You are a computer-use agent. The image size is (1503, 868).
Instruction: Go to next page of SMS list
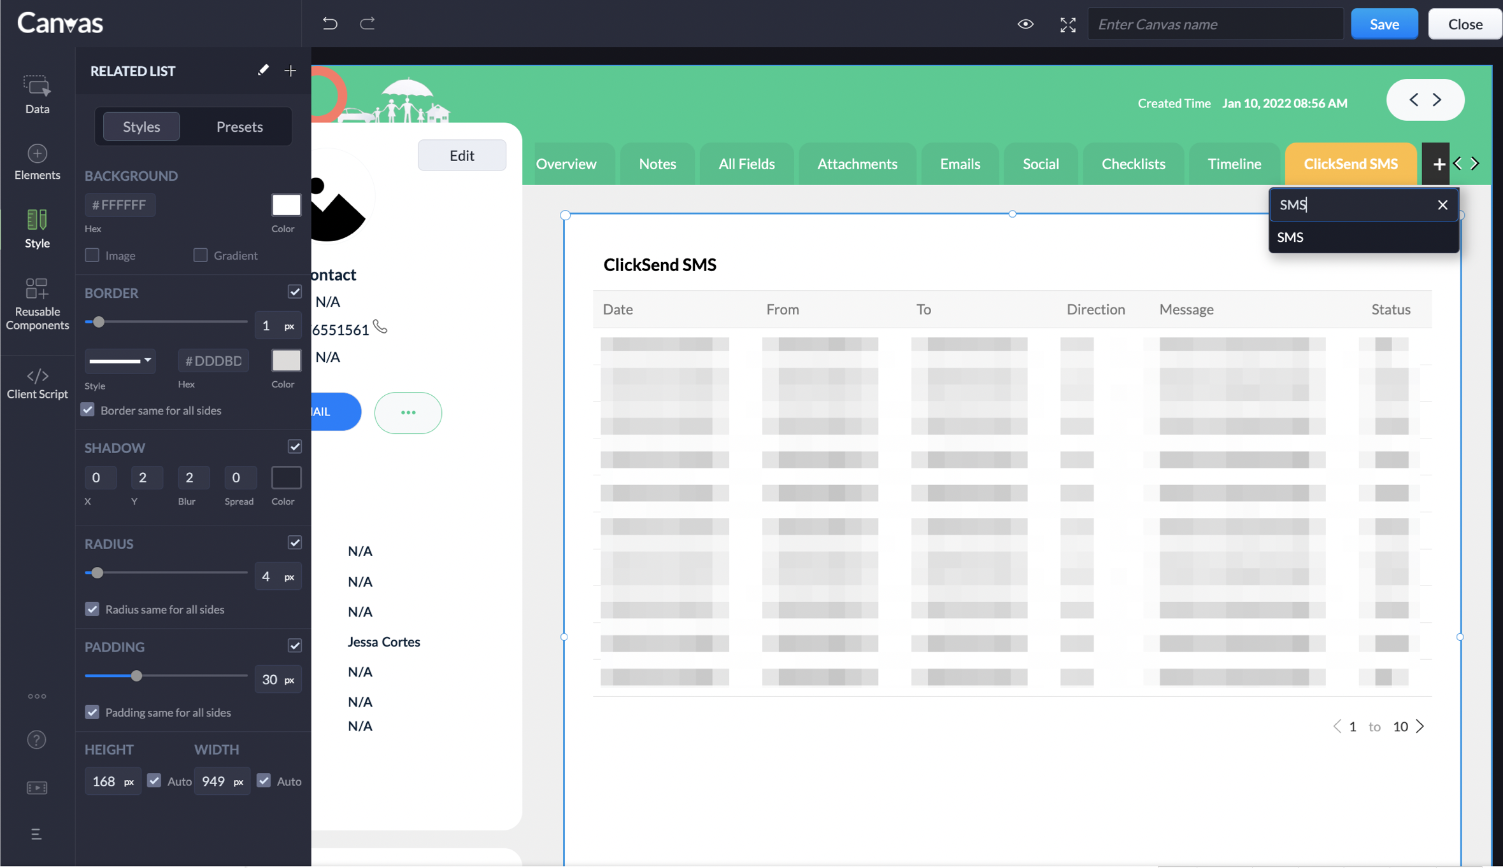click(1420, 726)
